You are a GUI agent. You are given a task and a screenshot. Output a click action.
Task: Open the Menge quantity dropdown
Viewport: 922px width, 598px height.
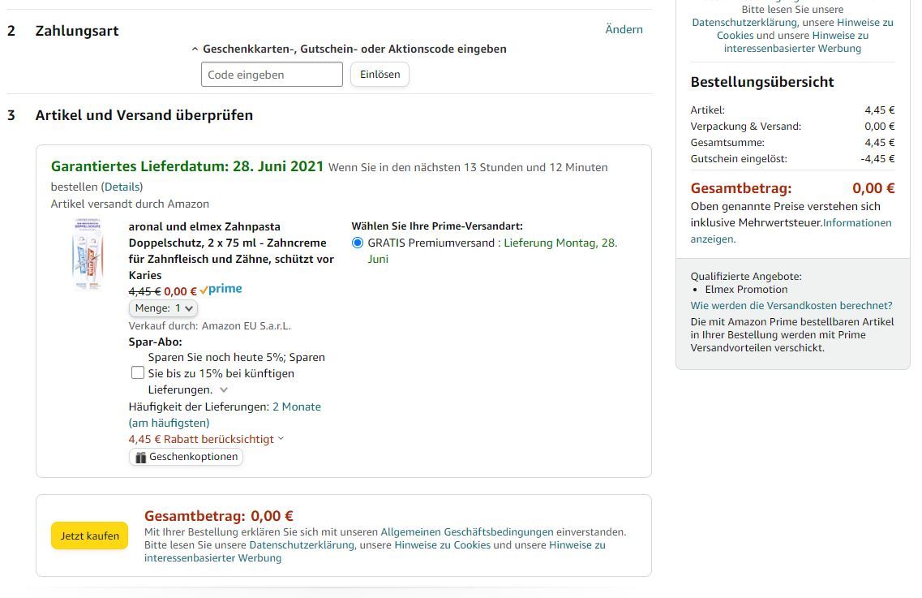point(164,308)
